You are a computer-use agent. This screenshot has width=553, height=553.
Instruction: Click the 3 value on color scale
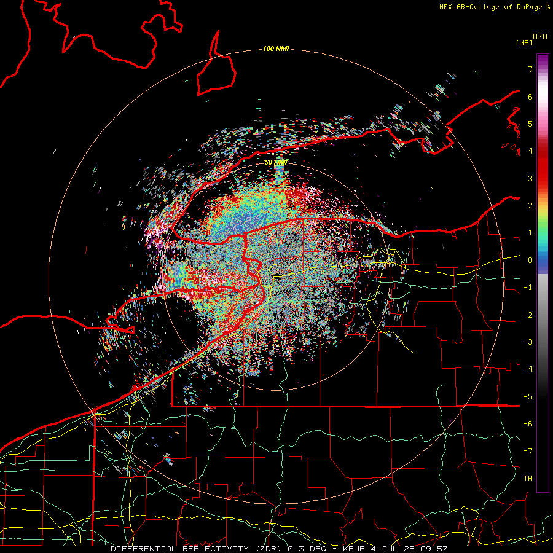530,178
